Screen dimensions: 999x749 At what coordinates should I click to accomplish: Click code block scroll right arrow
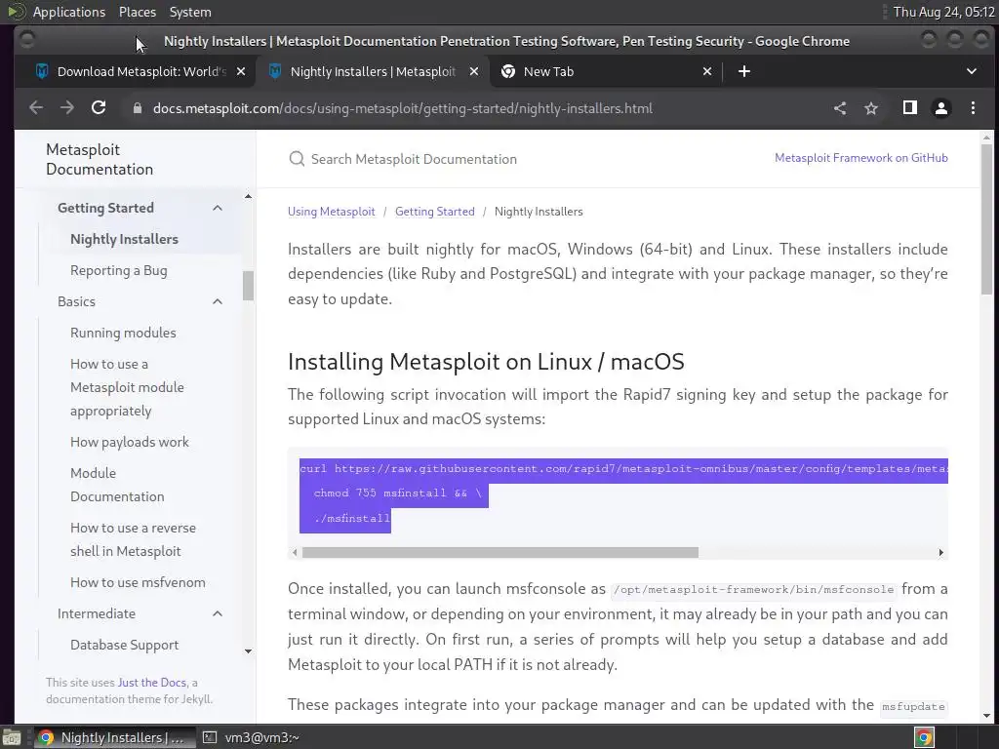click(x=941, y=552)
